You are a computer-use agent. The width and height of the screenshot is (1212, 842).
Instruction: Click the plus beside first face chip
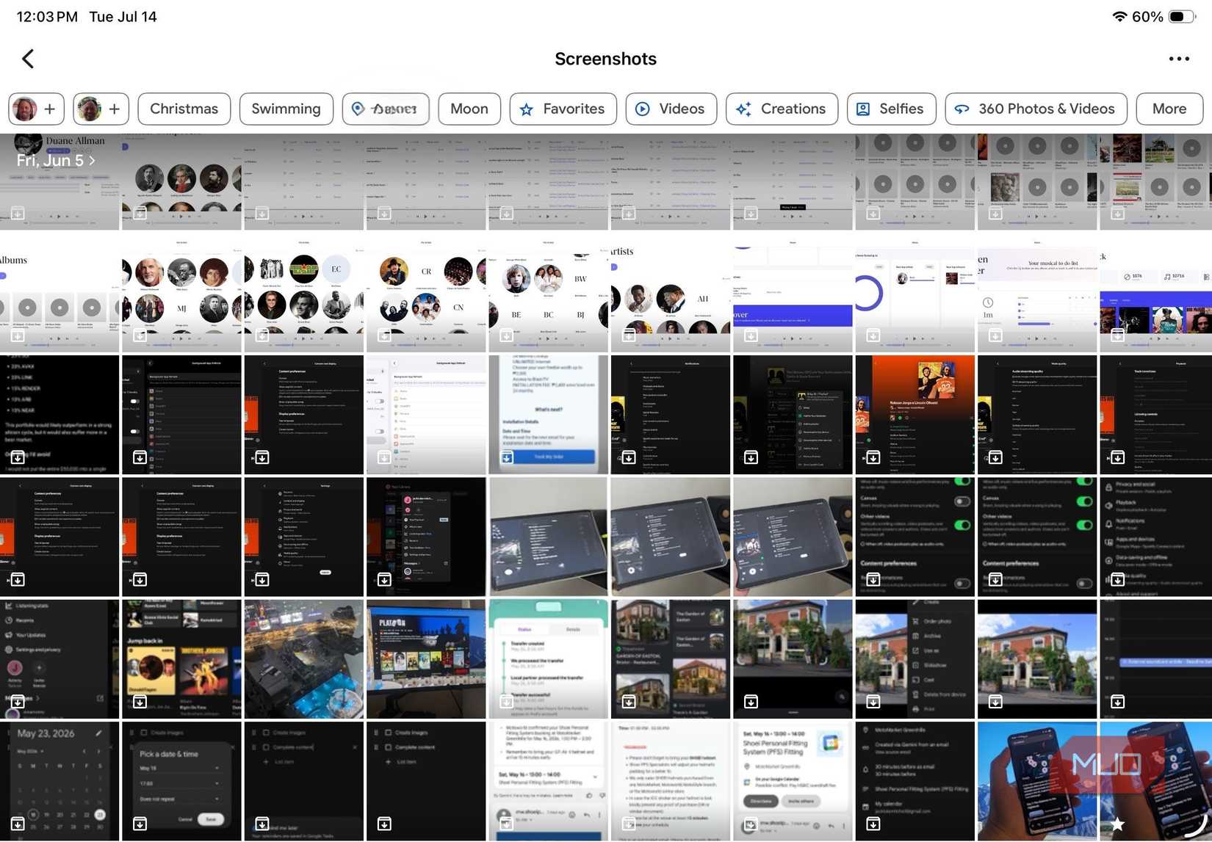50,109
